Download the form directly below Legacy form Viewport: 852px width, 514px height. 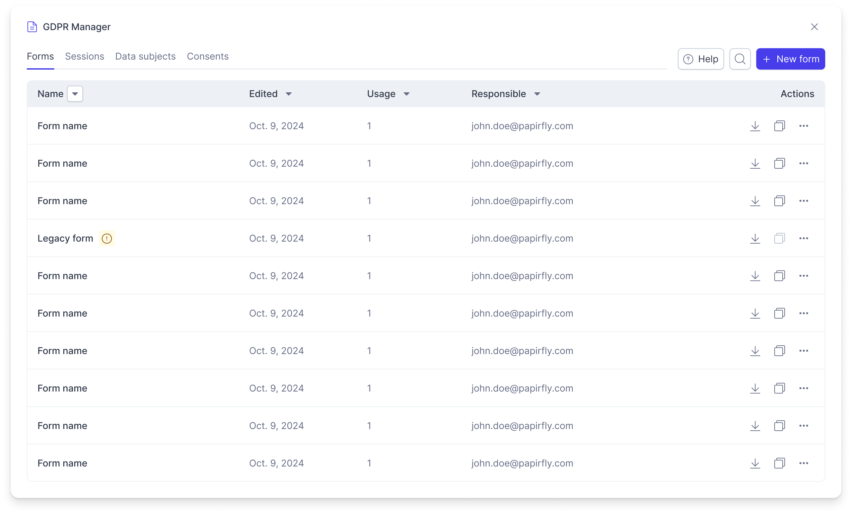point(755,276)
